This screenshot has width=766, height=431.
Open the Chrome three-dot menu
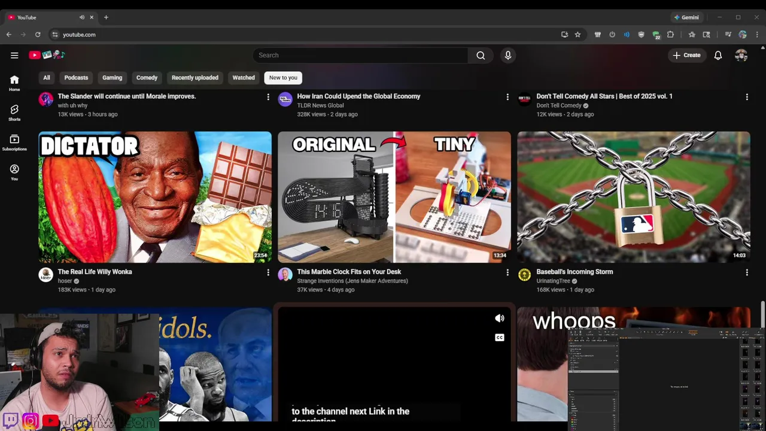click(757, 35)
